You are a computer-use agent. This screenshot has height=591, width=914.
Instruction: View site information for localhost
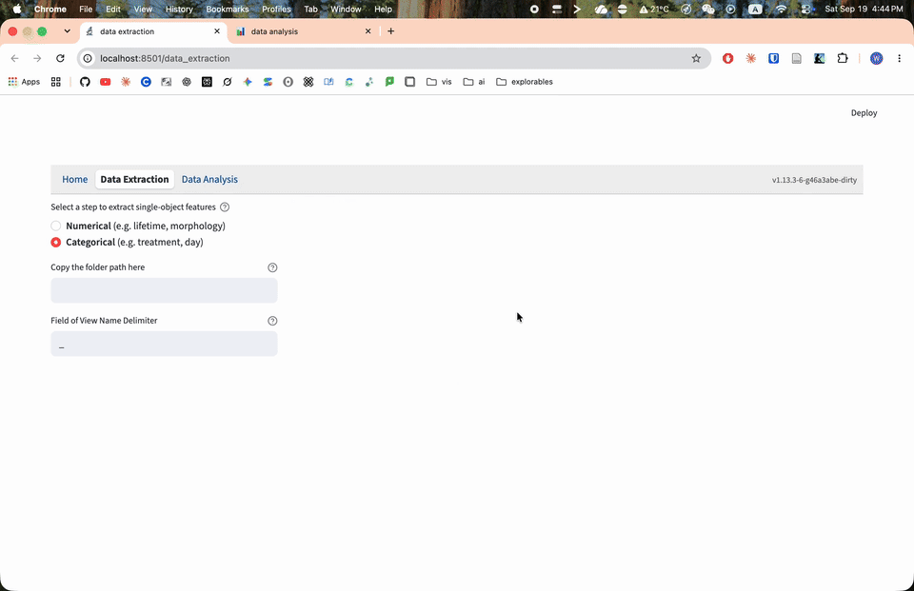pos(88,58)
